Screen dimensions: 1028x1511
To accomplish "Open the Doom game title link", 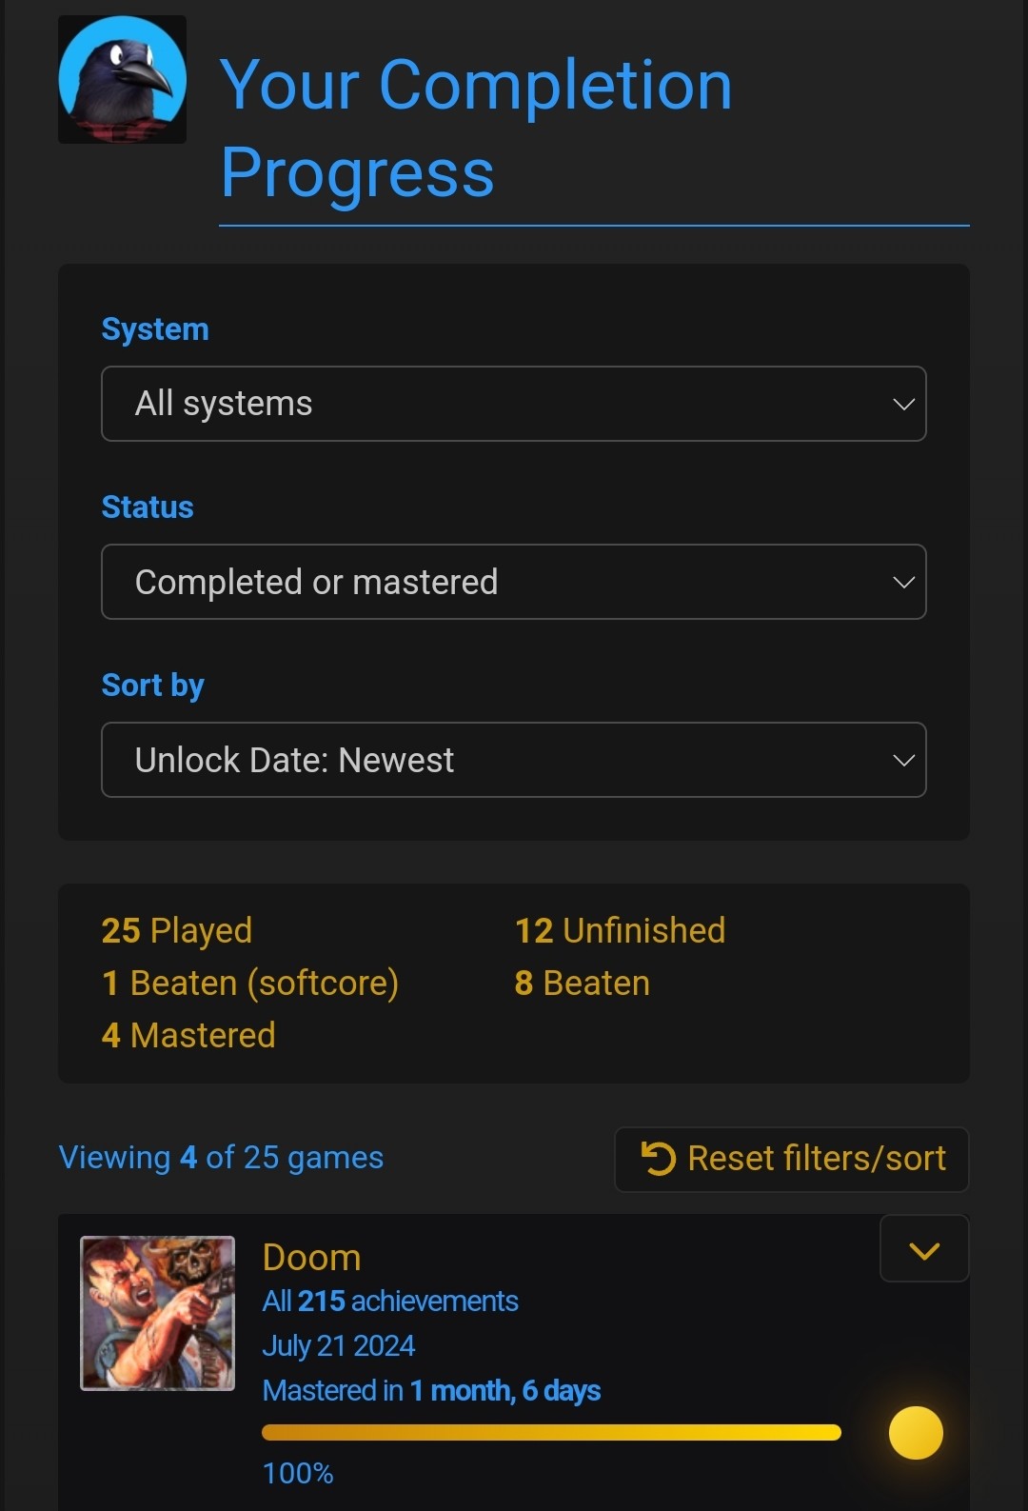I will click(x=311, y=1257).
